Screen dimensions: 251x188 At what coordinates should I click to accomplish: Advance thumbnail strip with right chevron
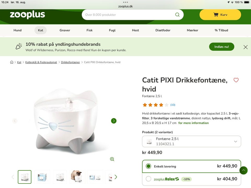click(116, 177)
